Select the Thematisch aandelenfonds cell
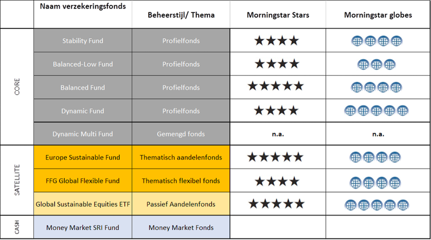Image resolution: width=431 pixels, height=240 pixels. [x=181, y=157]
